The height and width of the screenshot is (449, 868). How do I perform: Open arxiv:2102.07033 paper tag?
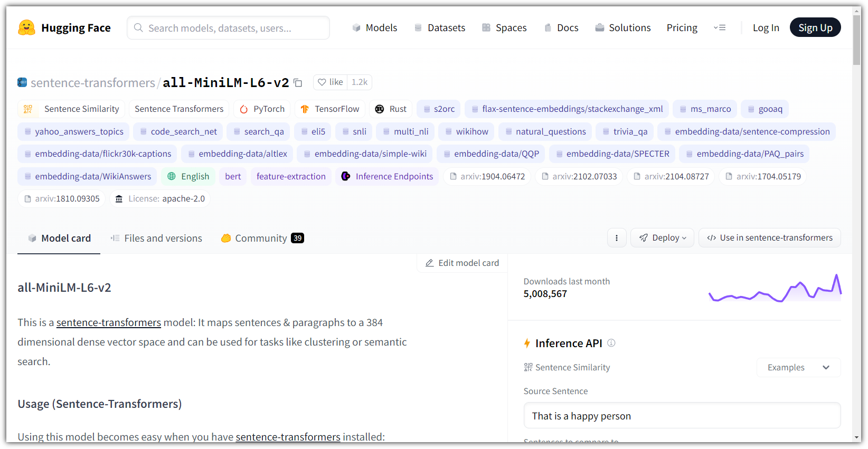click(x=579, y=176)
